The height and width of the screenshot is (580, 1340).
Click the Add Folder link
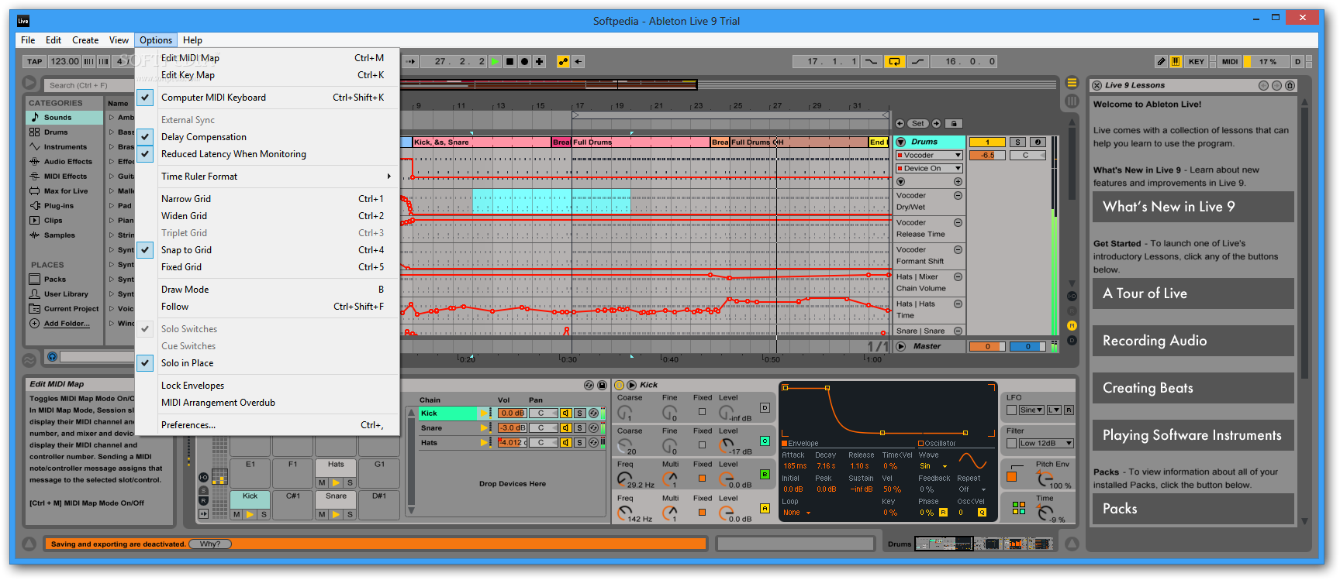tap(67, 324)
